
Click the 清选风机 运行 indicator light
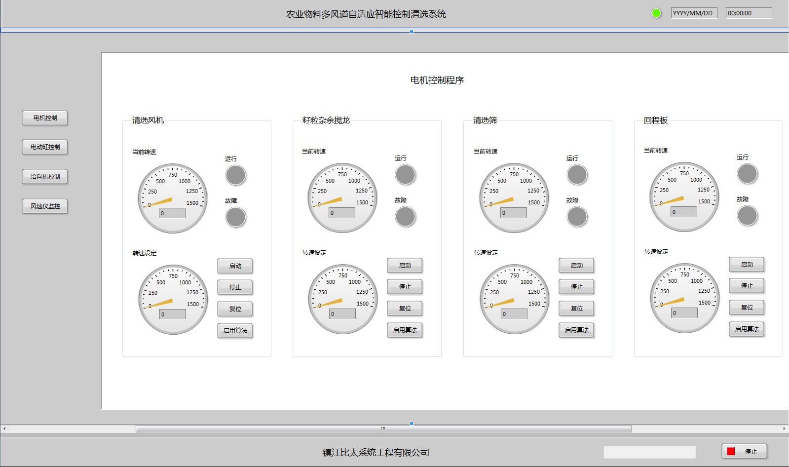coord(236,175)
